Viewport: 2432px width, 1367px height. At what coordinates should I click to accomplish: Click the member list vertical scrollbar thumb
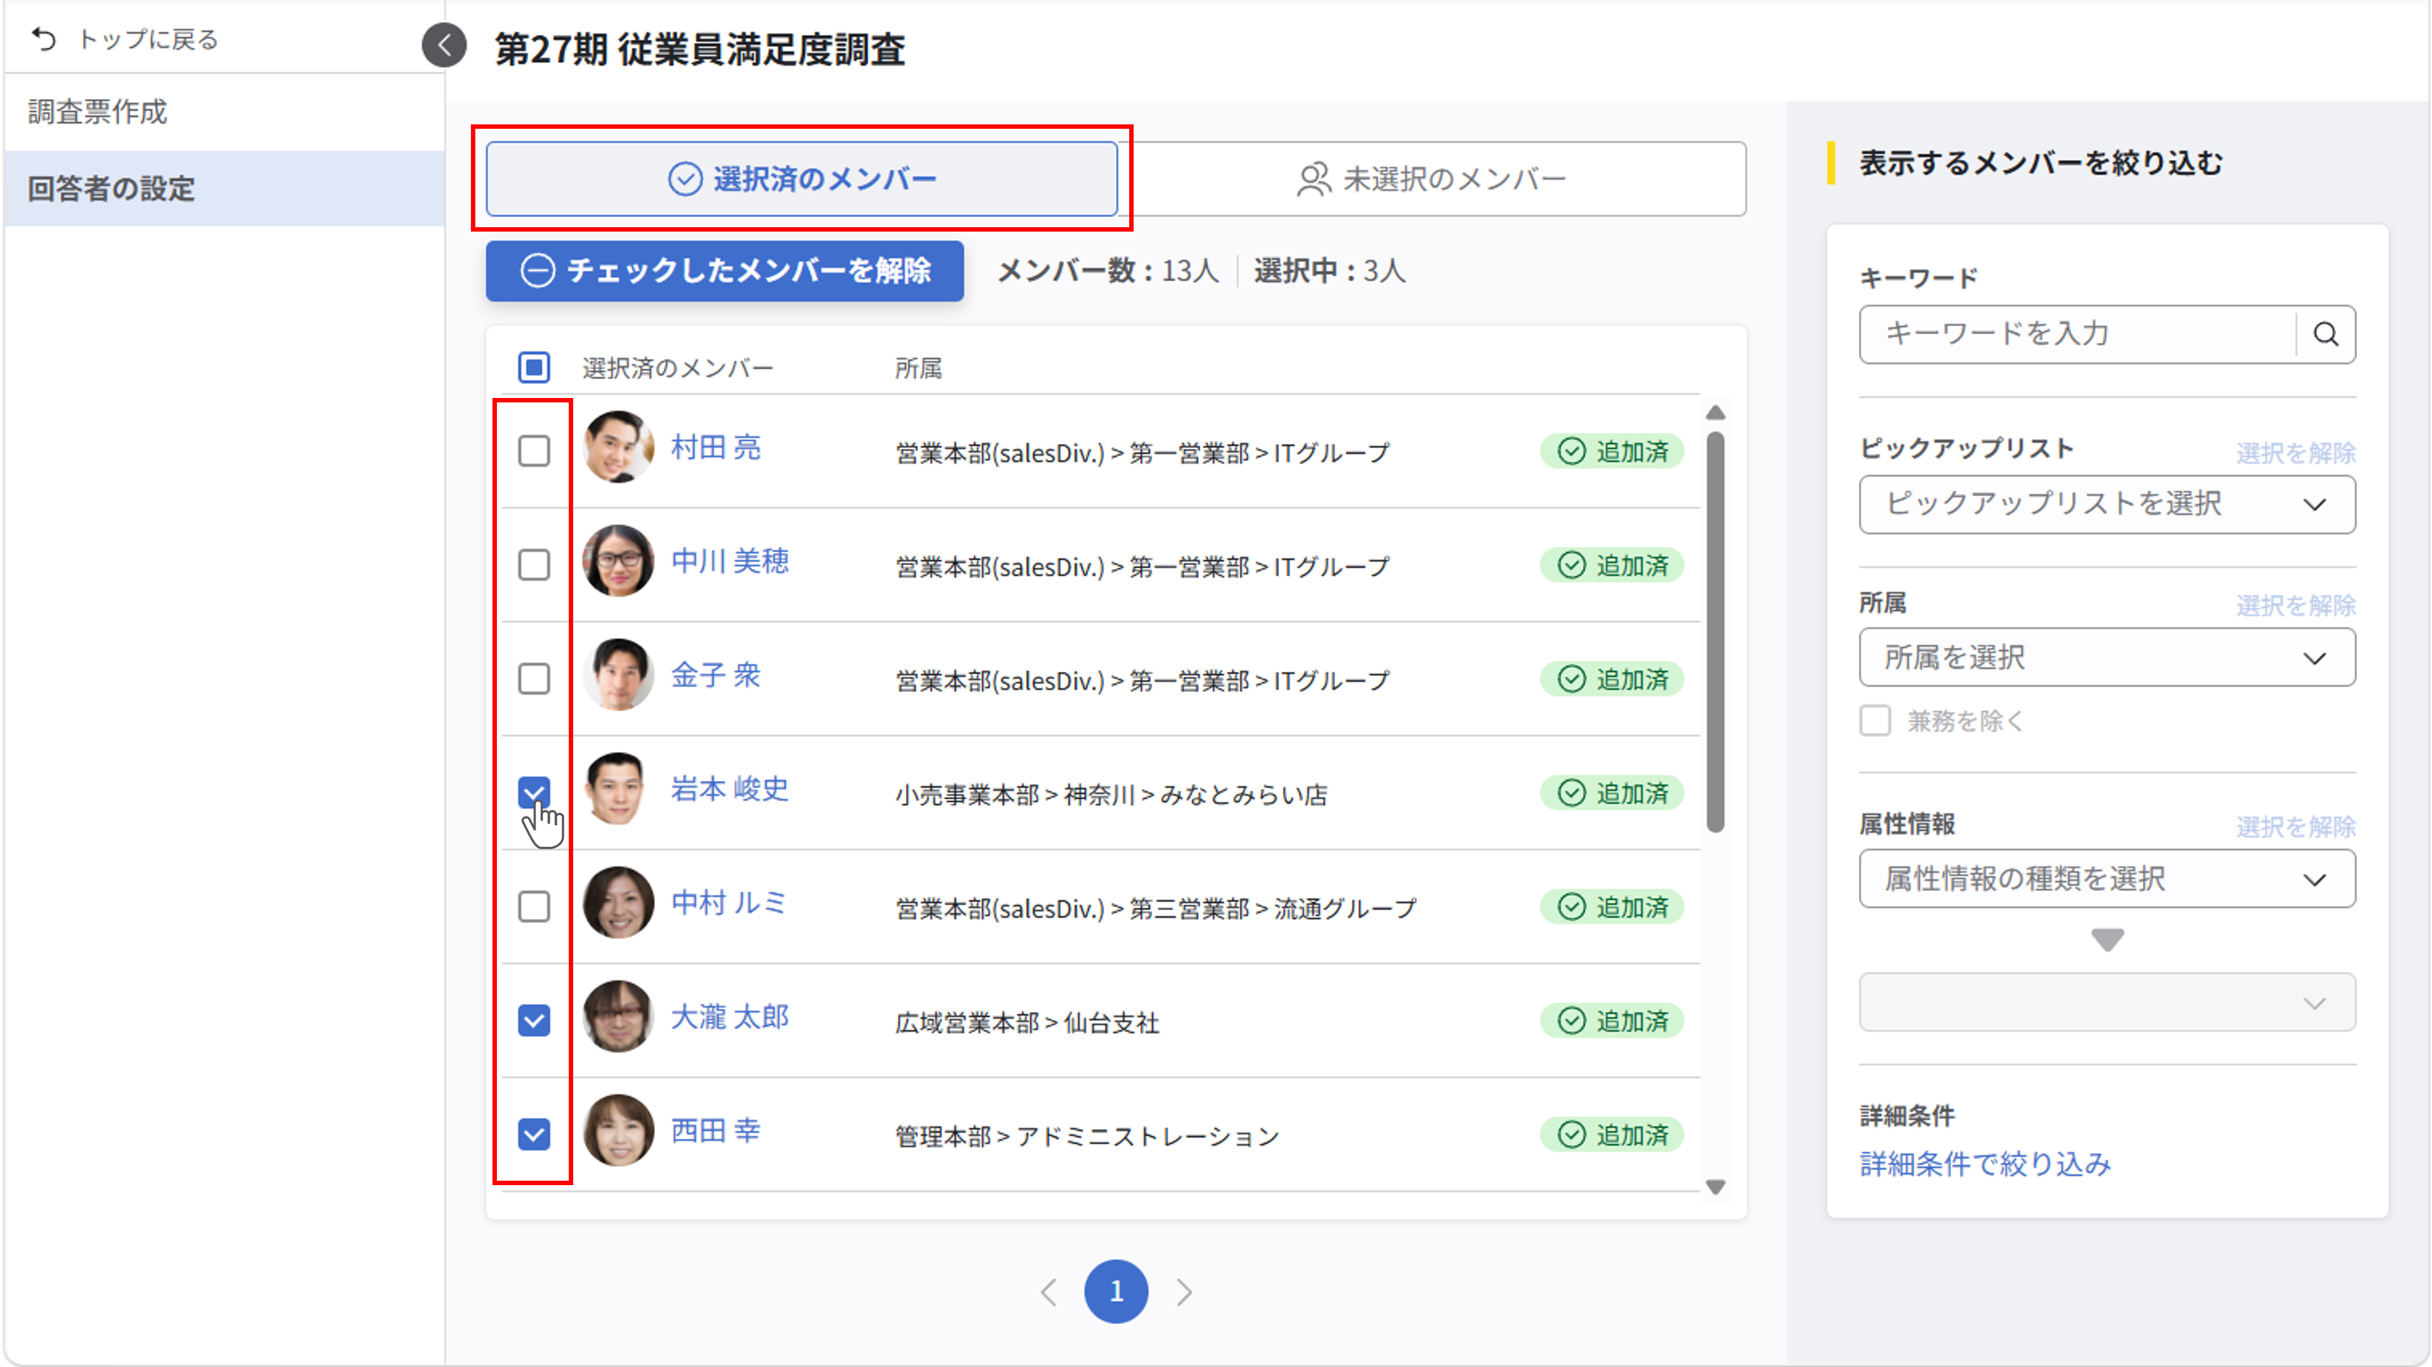point(1716,632)
